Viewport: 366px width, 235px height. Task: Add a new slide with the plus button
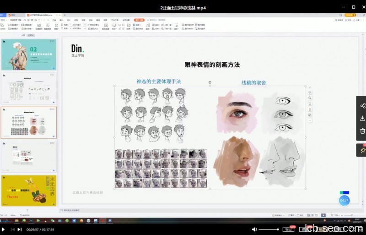point(27,210)
